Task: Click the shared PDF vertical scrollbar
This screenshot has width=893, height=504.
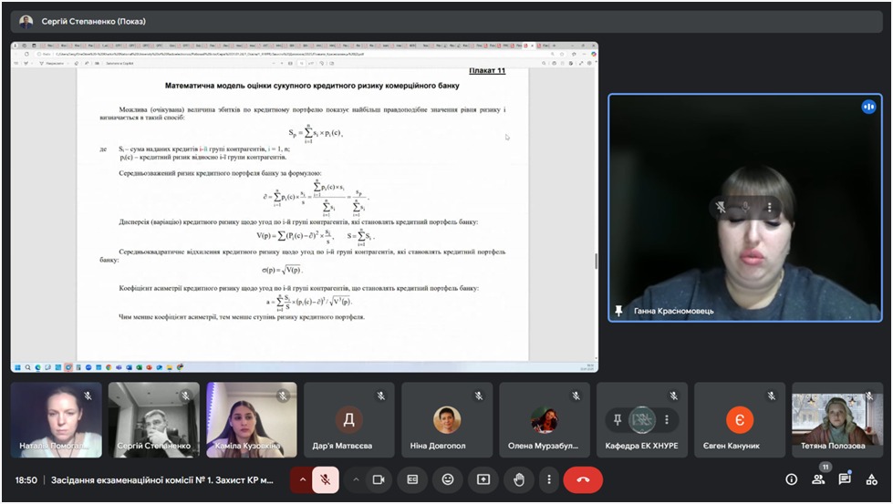Action: coord(595,260)
